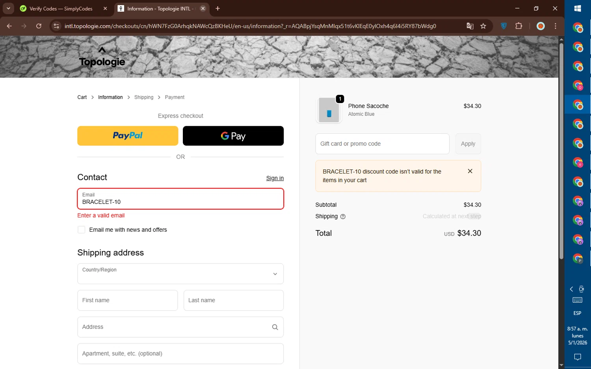Bookmark this page with the star icon
The height and width of the screenshot is (369, 591).
[483, 26]
